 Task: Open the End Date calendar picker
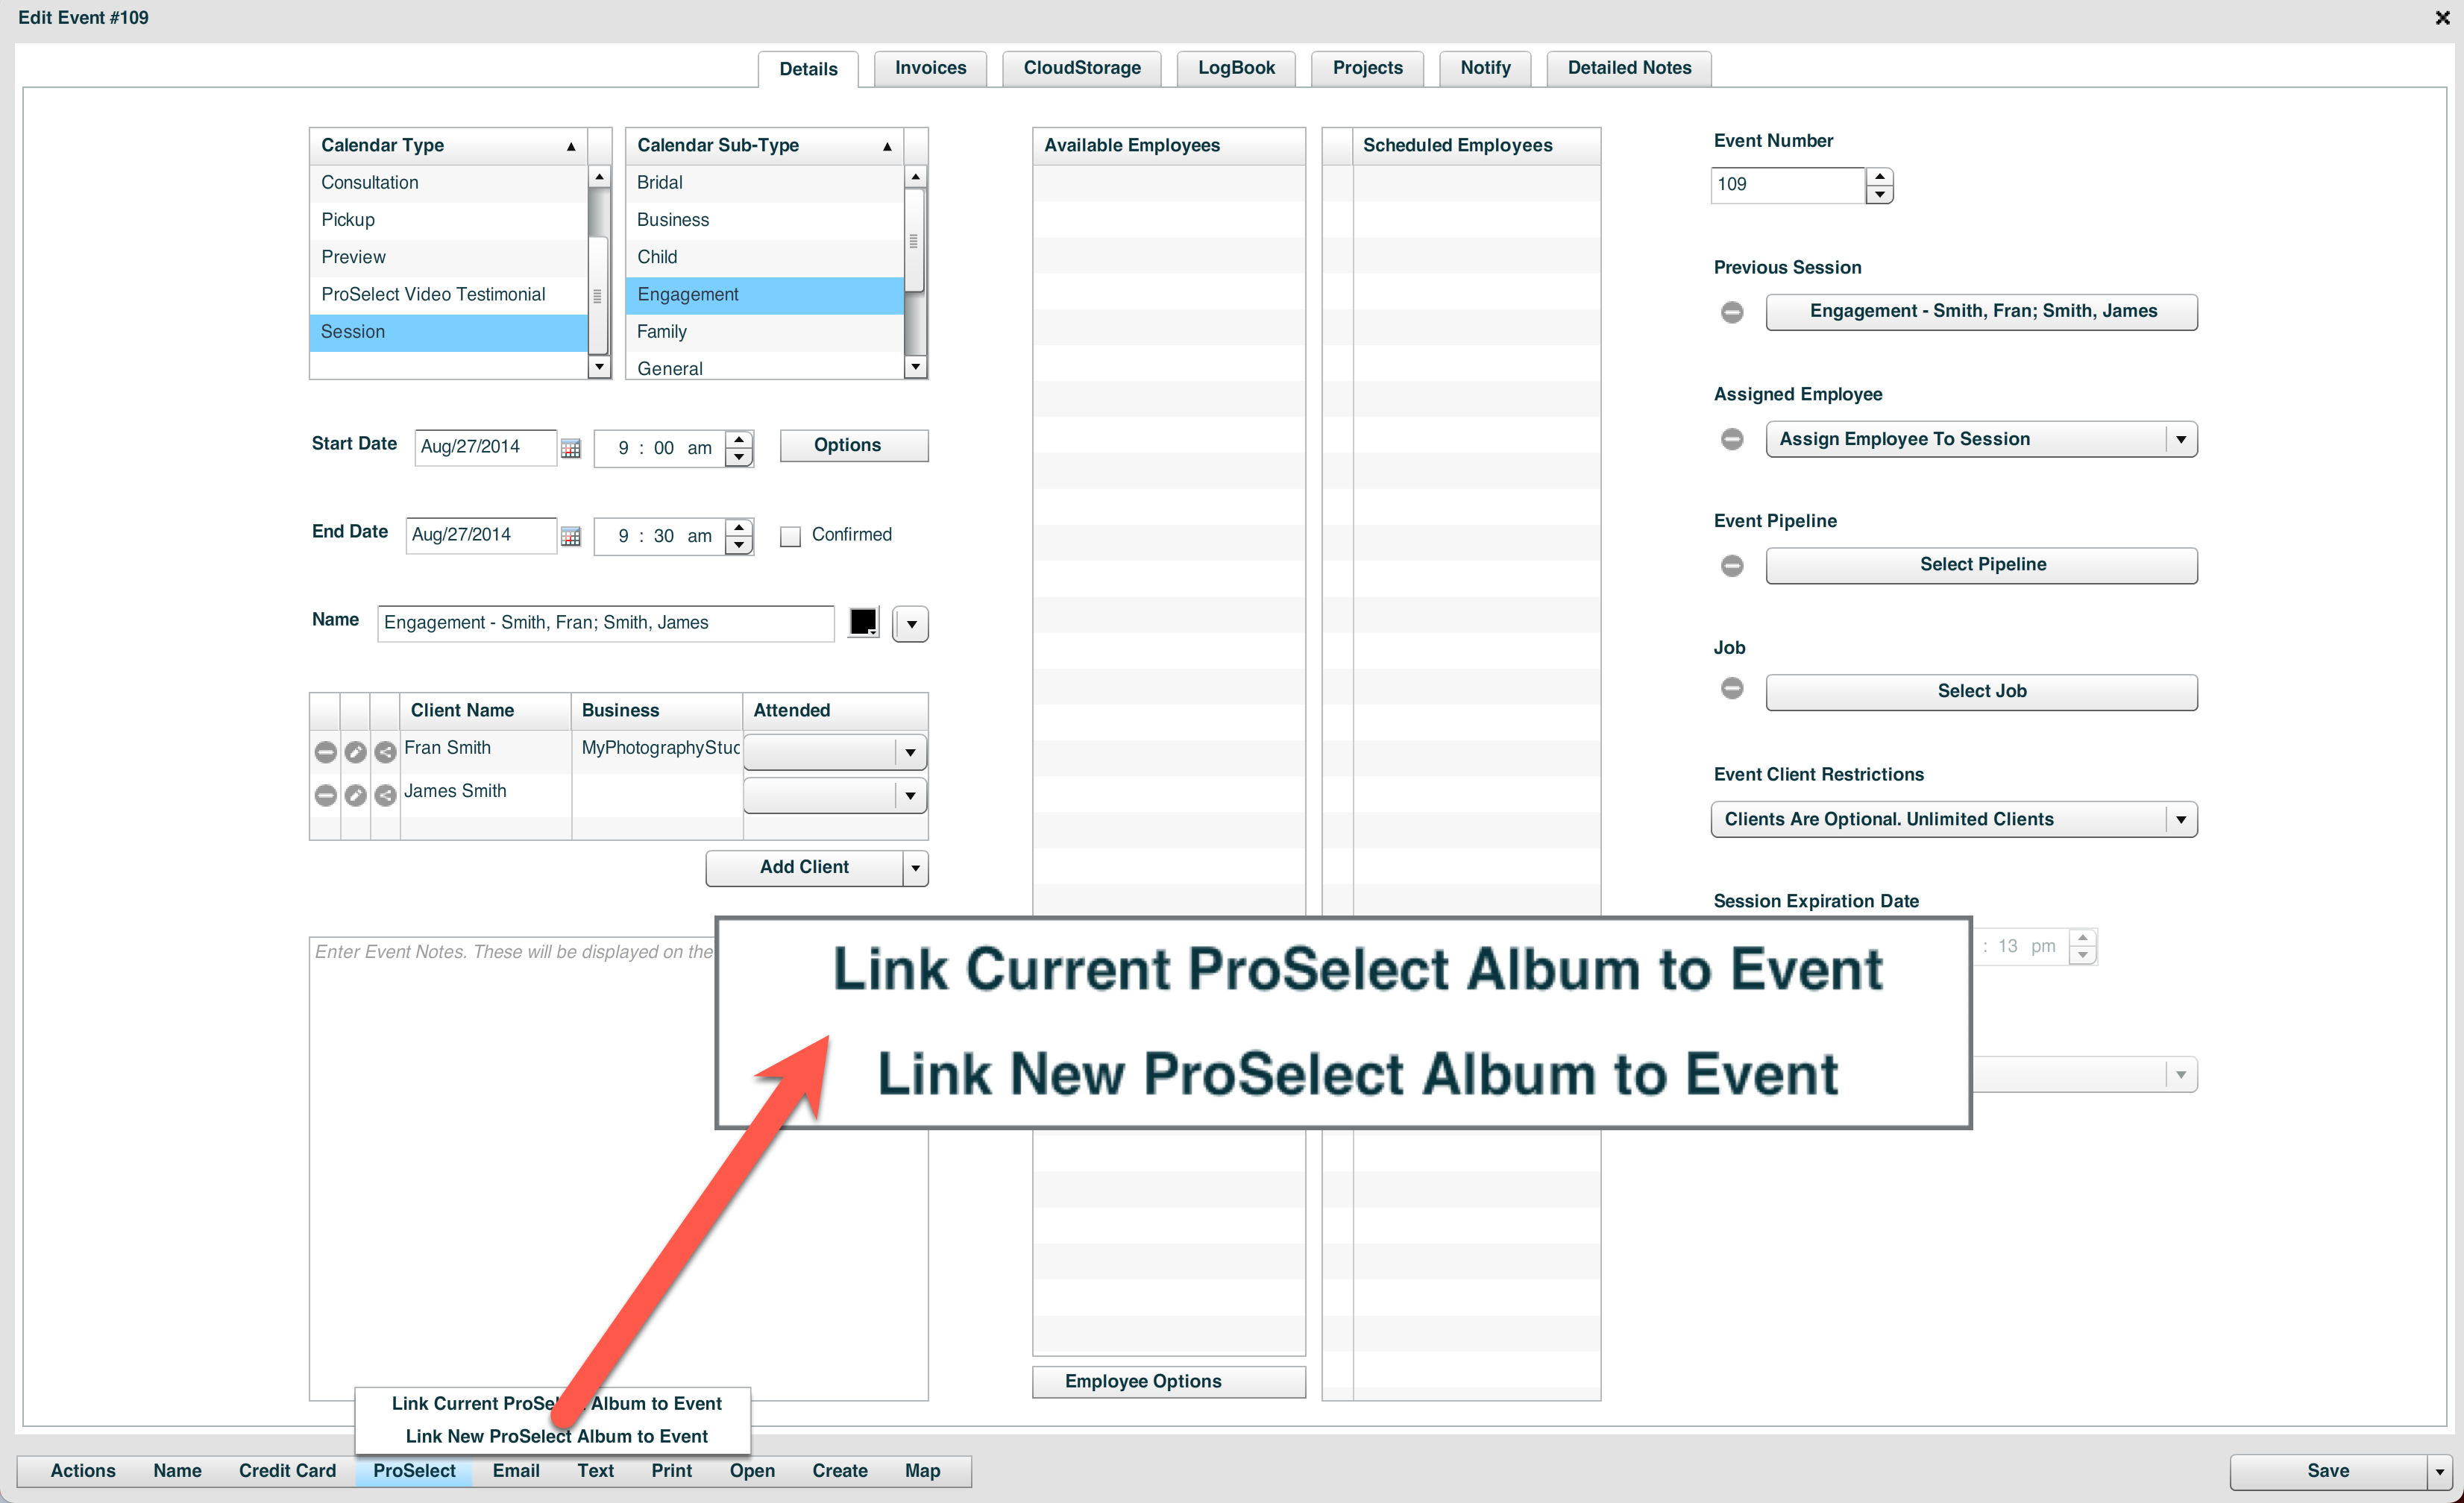[571, 536]
